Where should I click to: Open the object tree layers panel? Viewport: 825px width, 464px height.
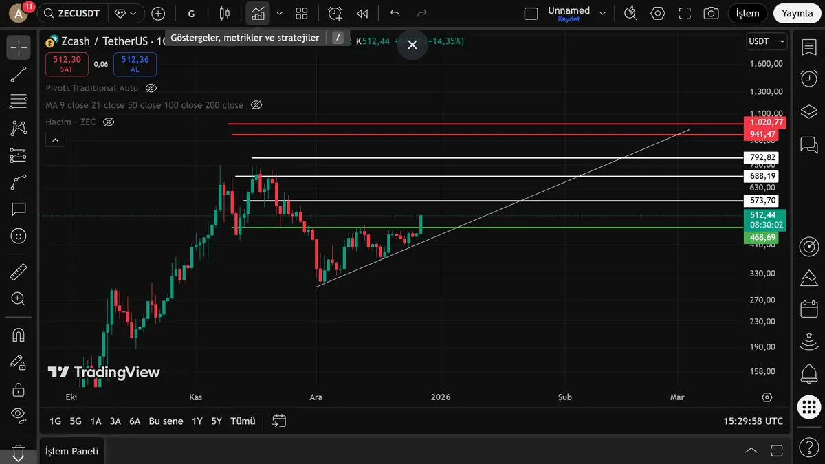pyautogui.click(x=808, y=111)
